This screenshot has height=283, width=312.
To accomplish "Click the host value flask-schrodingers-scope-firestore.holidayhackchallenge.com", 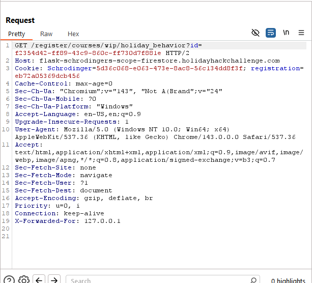I will click(159, 61).
